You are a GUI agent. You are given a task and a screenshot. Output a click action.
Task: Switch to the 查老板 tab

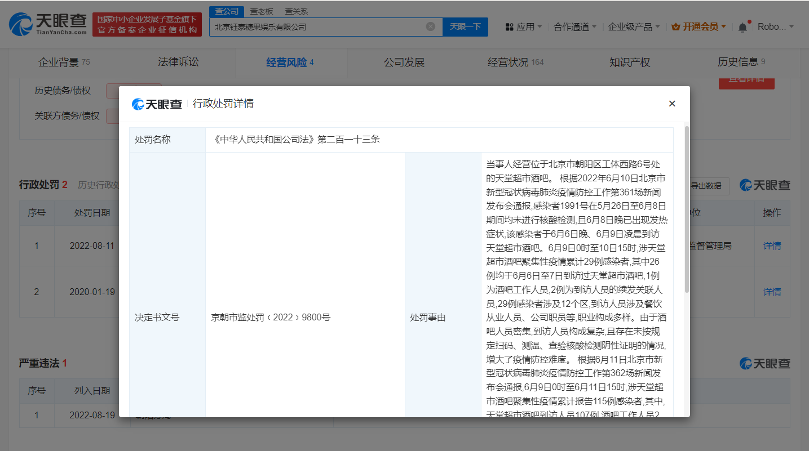coord(260,11)
